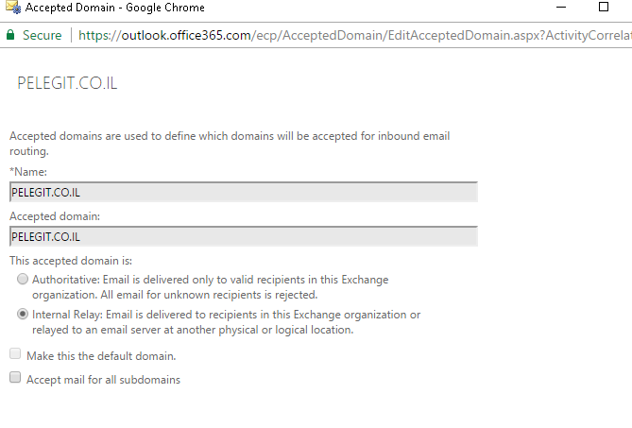The width and height of the screenshot is (632, 428).
Task: Click the Secure label in address bar
Action: (x=42, y=35)
